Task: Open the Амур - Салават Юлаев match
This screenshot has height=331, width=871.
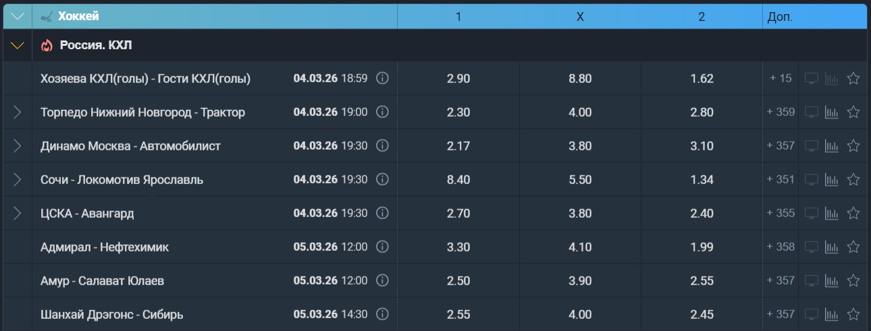Action: click(102, 280)
